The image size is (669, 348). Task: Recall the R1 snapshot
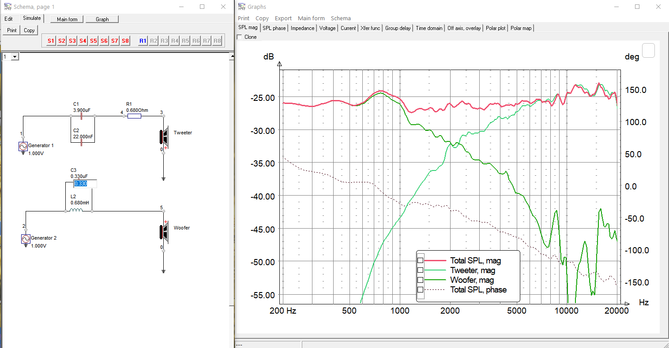pos(143,41)
